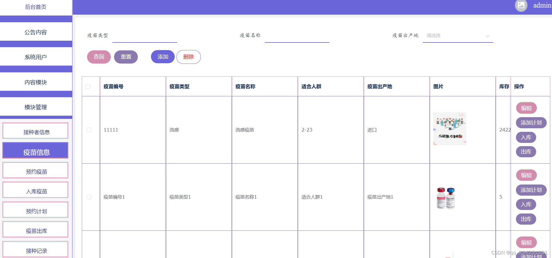Click the dropdown chevron arrow for 请选择

[x=487, y=36]
